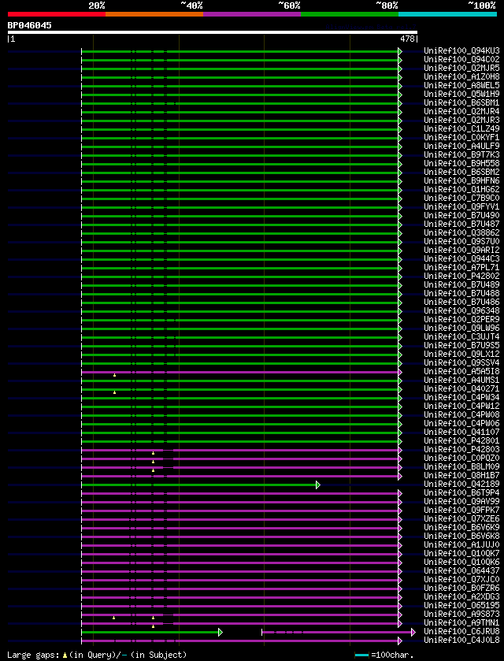Select UniRef100_Q2MJR5 label
This screenshot has width=504, height=661.
[x=461, y=69]
